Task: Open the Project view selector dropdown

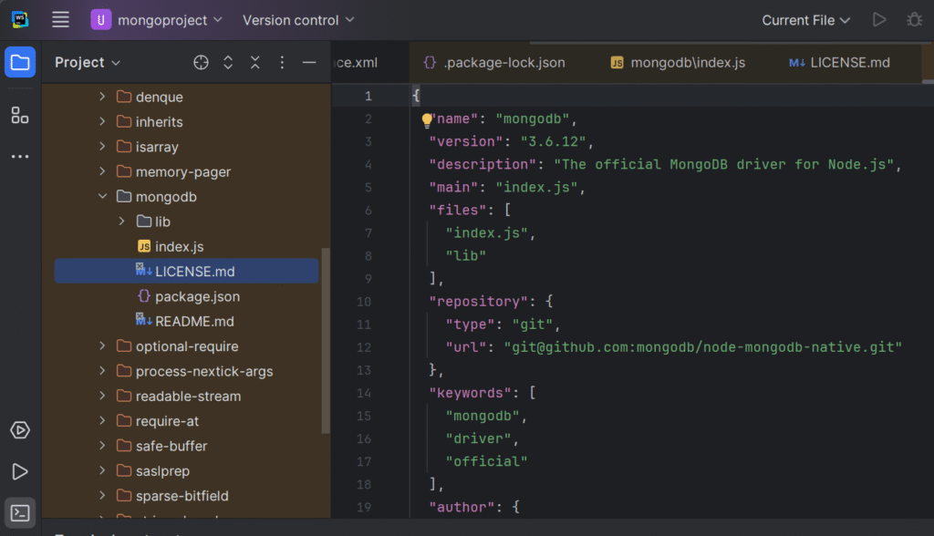Action: pos(88,62)
